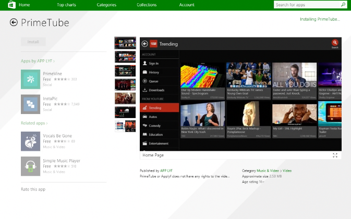The width and height of the screenshot is (351, 219).
Task: Click the Approximate size 2.53 MB text
Action: click(262, 176)
